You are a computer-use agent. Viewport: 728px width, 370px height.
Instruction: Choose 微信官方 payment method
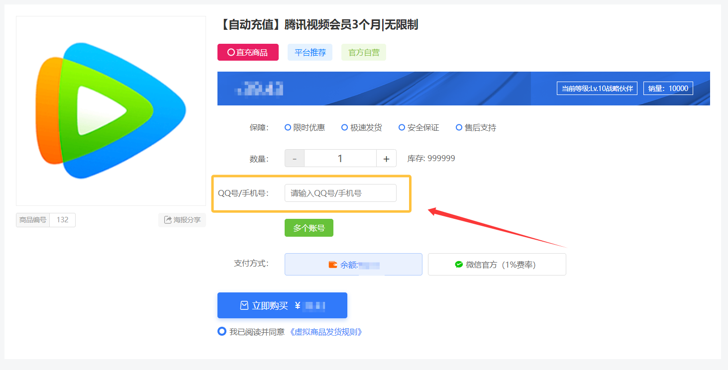point(497,264)
